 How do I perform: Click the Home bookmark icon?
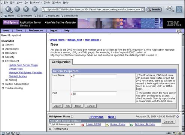[6, 16]
